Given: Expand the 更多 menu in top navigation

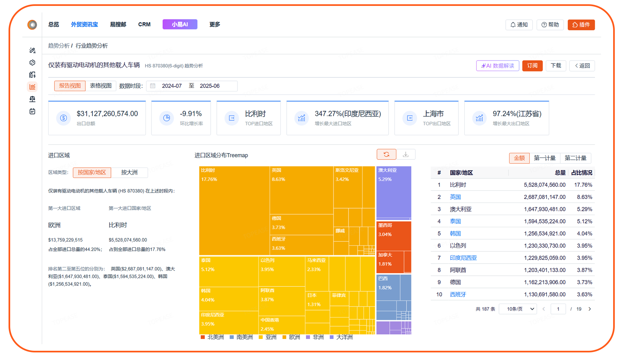Looking at the screenshot, I should 214,25.
